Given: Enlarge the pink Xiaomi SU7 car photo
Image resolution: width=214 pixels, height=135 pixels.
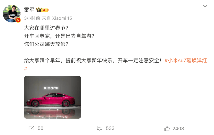Looking at the screenshot, I should coord(53,97).
